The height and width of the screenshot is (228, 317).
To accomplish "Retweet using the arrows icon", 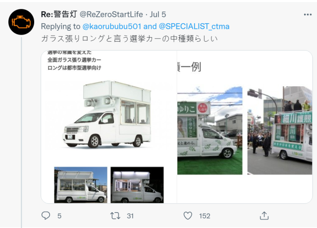I will (x=115, y=216).
